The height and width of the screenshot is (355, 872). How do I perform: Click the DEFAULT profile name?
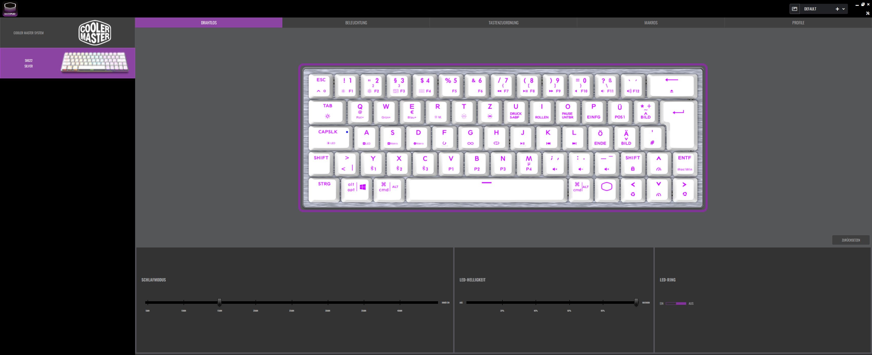click(x=810, y=9)
